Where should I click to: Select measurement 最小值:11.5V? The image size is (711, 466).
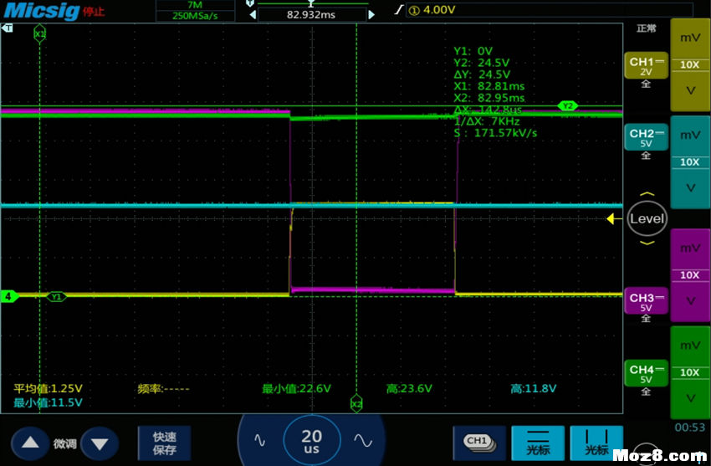click(x=48, y=402)
